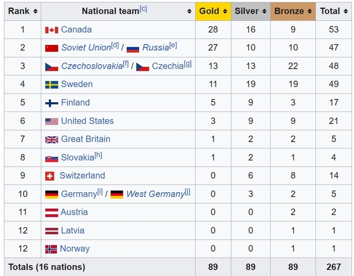Click the Canada flag icon
This screenshot has height=276, width=354.
point(52,30)
